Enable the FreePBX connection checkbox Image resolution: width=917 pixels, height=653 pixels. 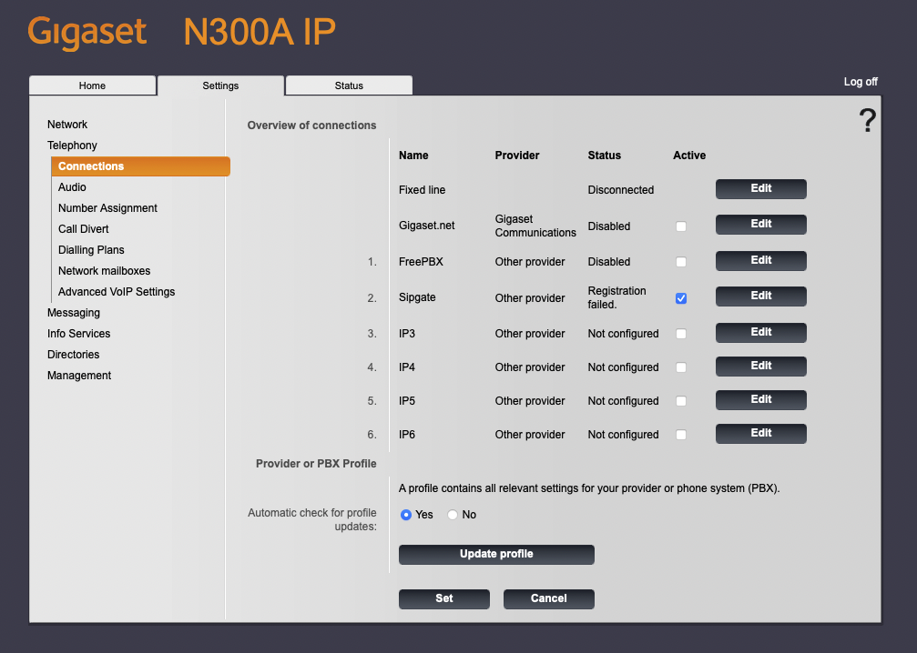[x=681, y=262]
